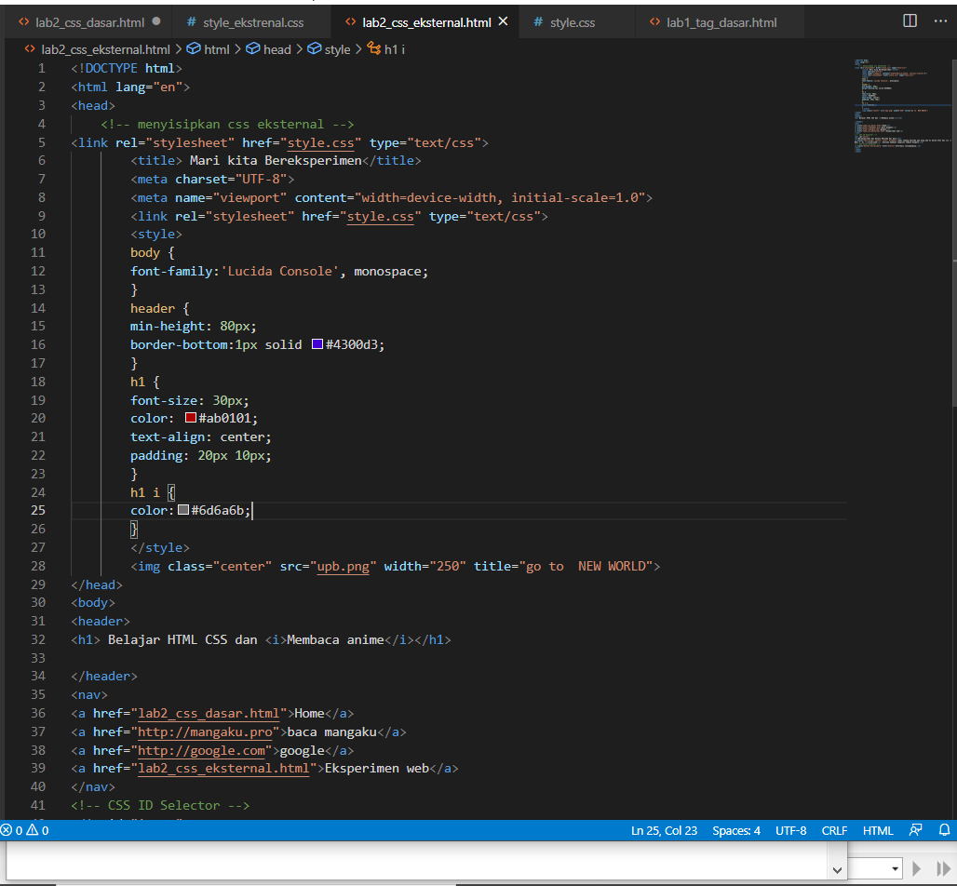Click the red color swatch beside #ab0101
Image resolution: width=957 pixels, height=886 pixels.
click(190, 418)
